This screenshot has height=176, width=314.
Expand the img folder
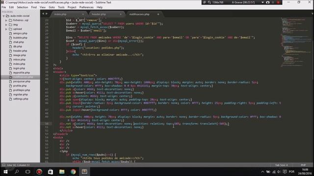[6, 24]
